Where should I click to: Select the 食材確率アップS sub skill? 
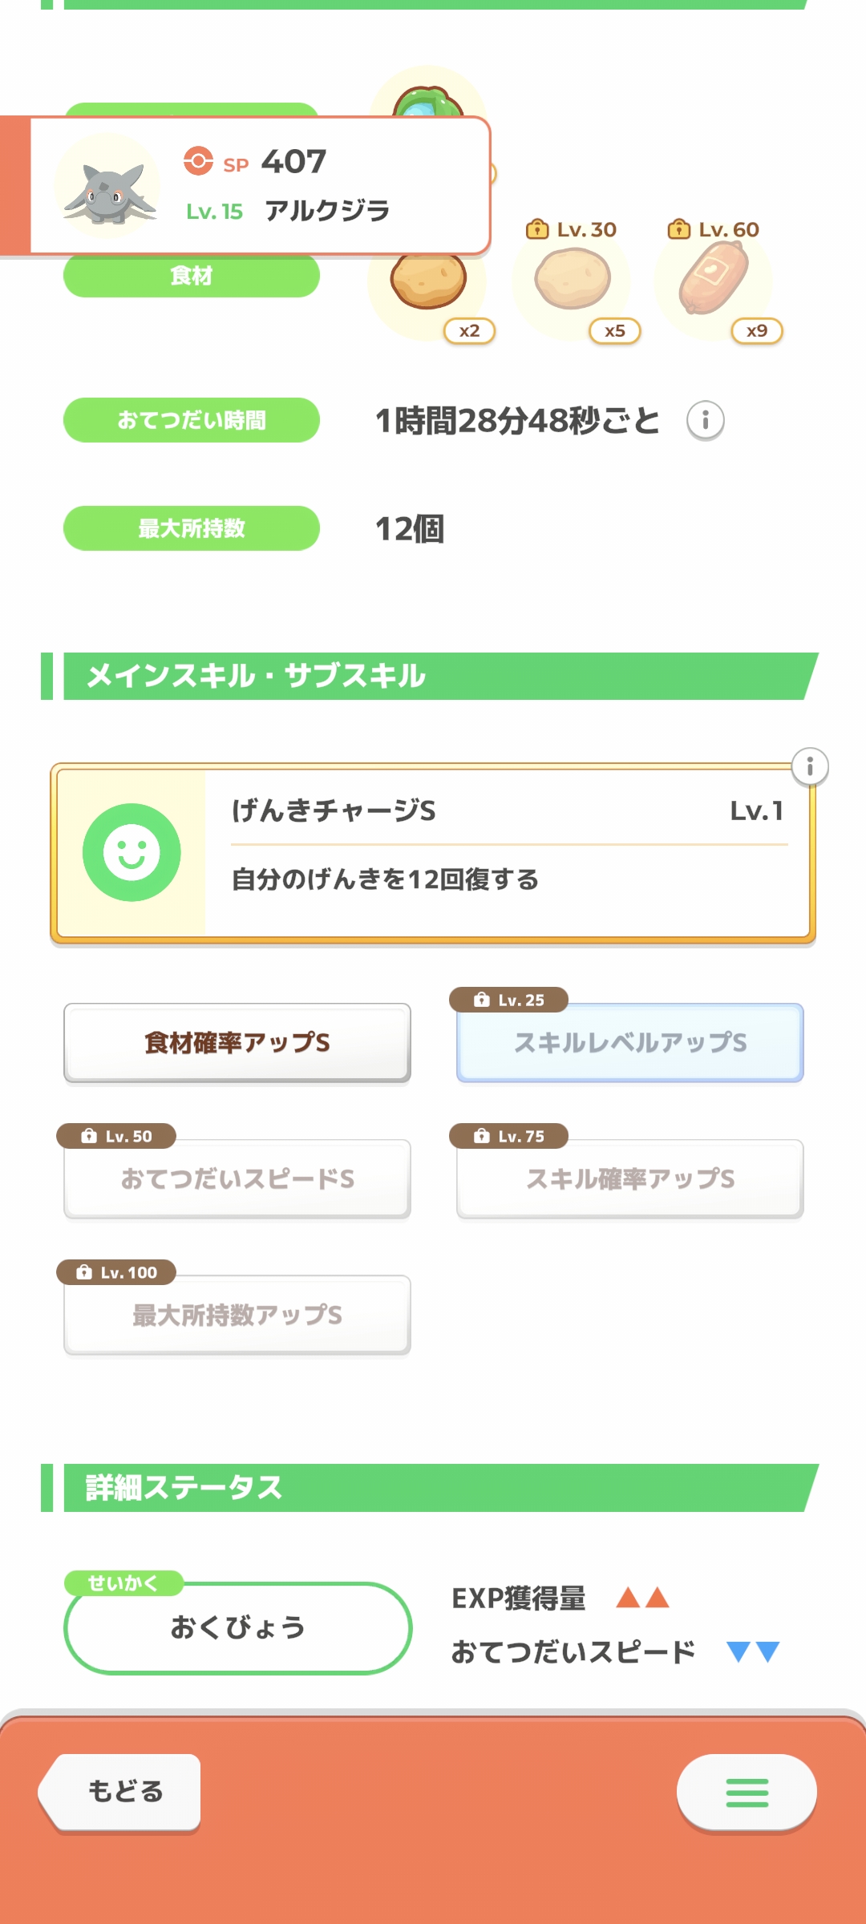[x=237, y=1042]
